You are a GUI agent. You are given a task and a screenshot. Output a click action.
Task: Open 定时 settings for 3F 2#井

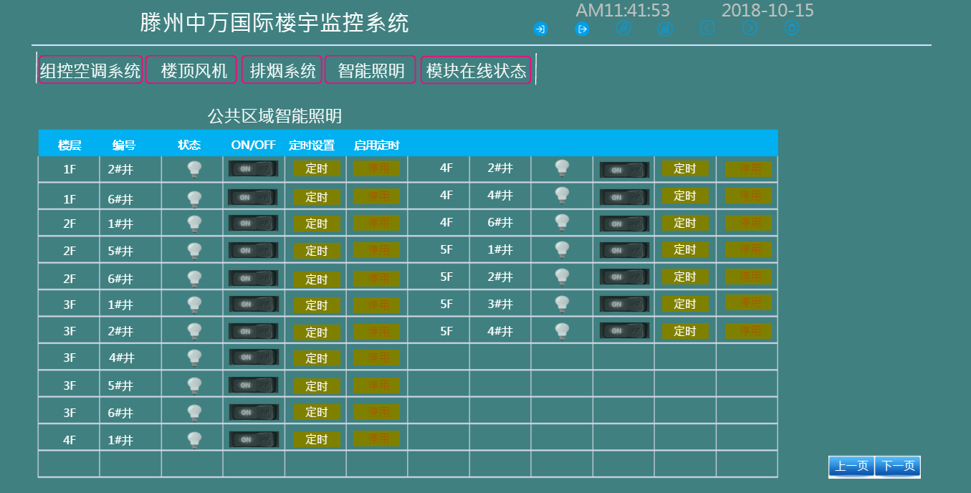317,332
